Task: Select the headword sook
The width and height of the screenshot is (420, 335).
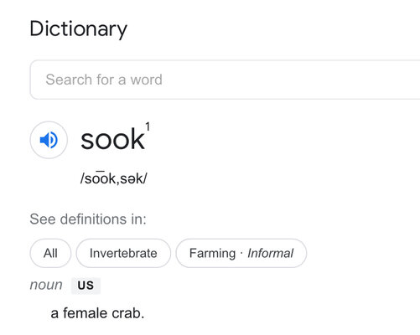Action: pos(112,139)
